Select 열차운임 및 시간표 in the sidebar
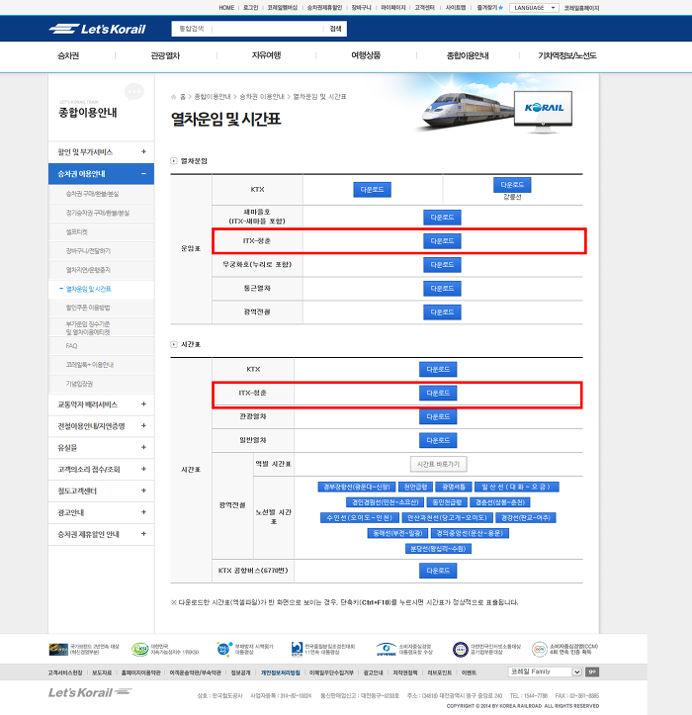 tap(88, 289)
